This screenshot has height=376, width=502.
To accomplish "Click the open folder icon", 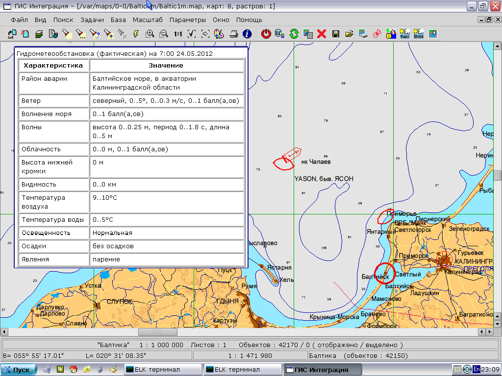I will 349,34.
